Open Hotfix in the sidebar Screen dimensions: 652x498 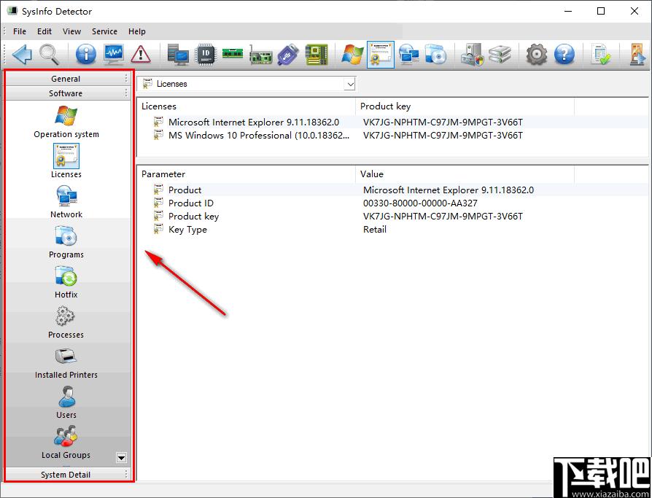coord(66,282)
